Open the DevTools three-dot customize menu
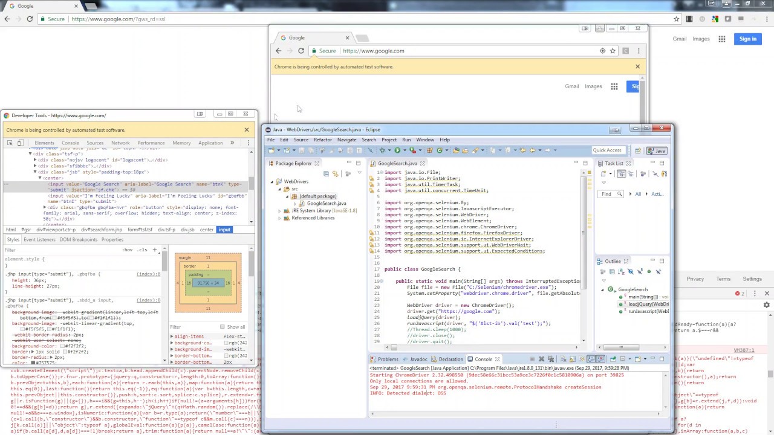Image resolution: width=774 pixels, height=435 pixels. tap(248, 143)
